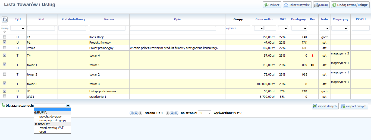
Task: Click the Odśwież refresh button
Action: (x=272, y=5)
